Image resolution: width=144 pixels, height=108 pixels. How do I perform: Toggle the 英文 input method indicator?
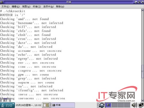[x=5, y=101]
